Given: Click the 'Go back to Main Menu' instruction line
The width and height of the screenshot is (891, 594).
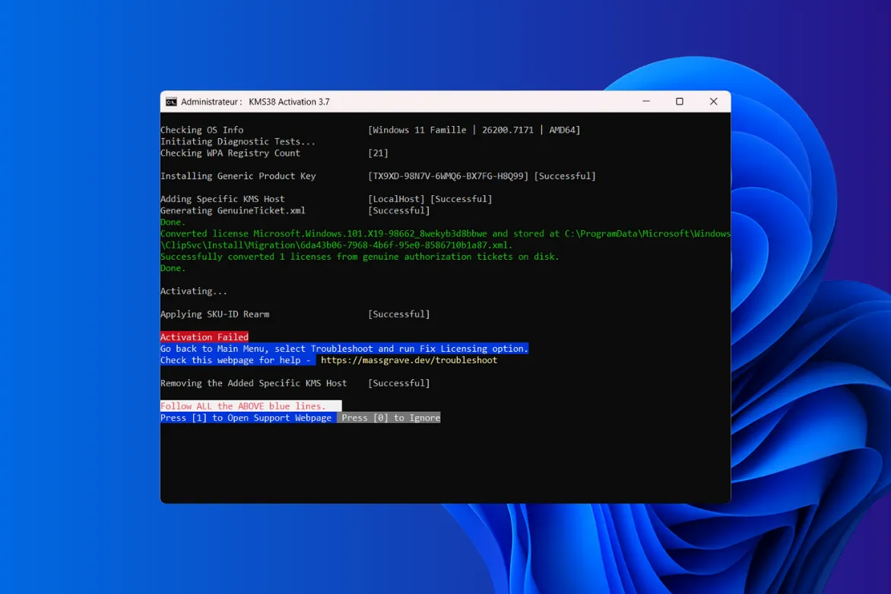Looking at the screenshot, I should (342, 348).
